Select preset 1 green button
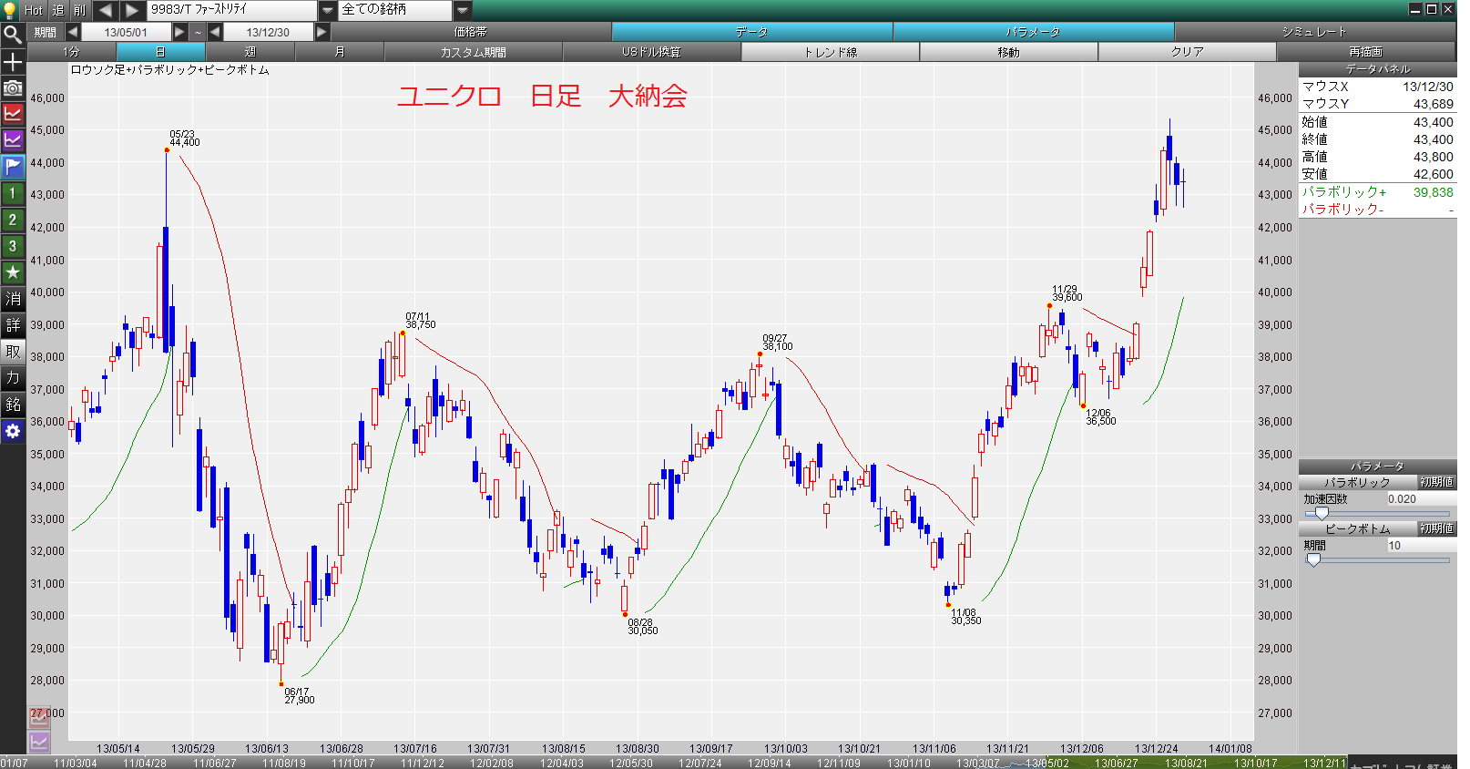 coord(13,193)
